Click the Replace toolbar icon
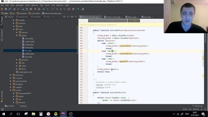Screen dimensions: 208x117 click(39, 9)
